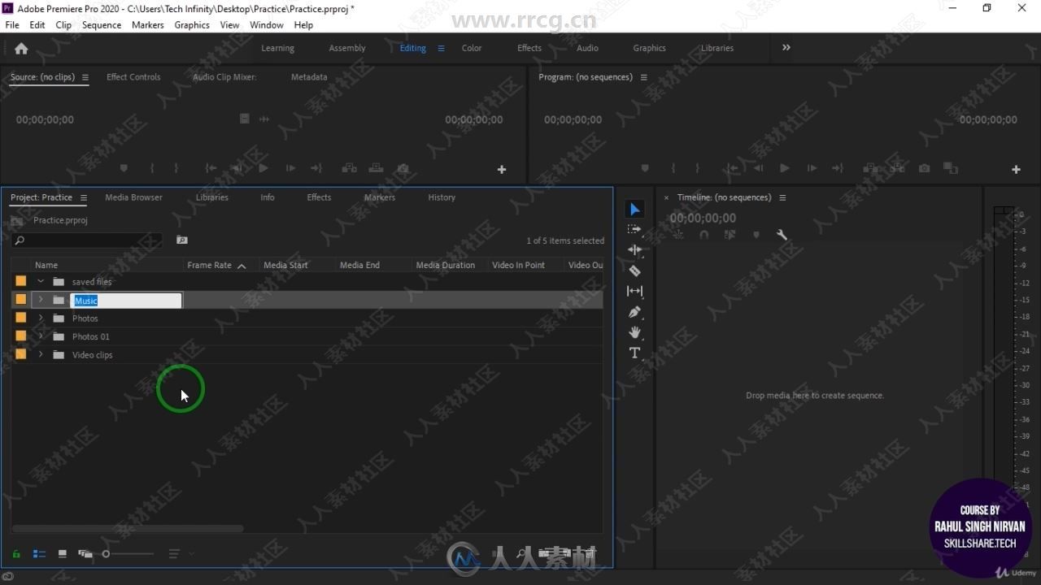Open Source panel menu

click(x=85, y=77)
